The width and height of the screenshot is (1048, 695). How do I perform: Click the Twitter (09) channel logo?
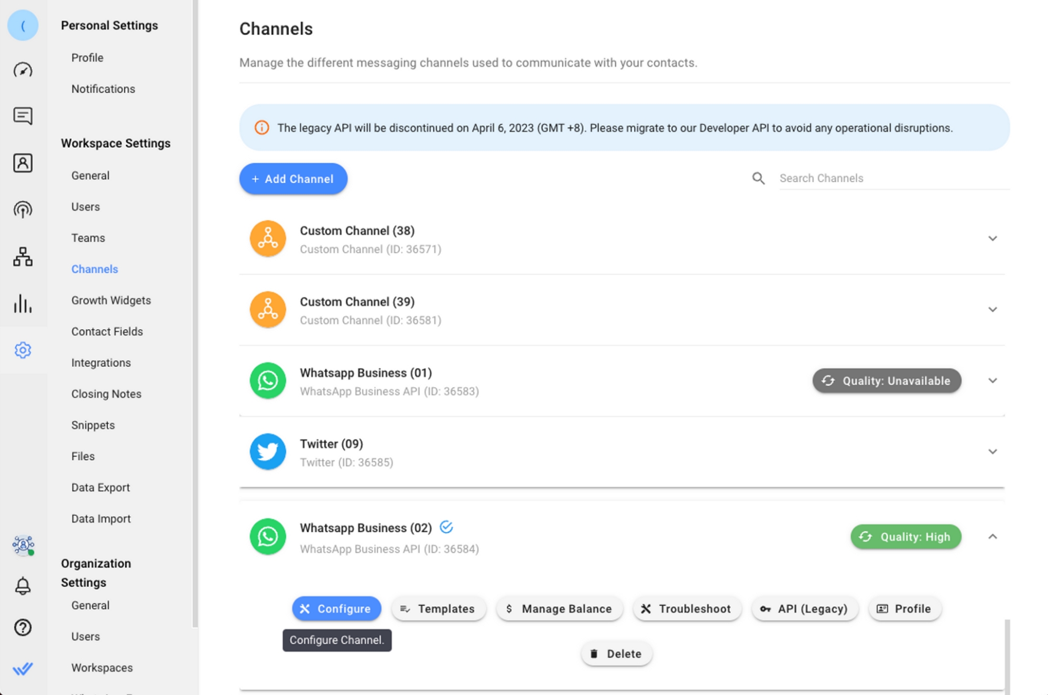pyautogui.click(x=268, y=452)
